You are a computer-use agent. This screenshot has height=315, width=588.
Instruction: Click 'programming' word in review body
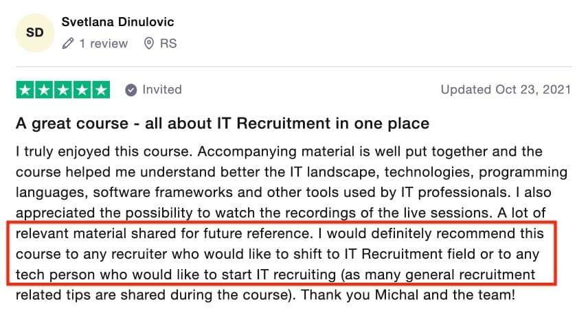click(523, 173)
